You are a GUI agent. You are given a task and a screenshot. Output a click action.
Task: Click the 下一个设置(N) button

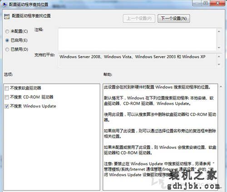pyautogui.click(x=173, y=19)
